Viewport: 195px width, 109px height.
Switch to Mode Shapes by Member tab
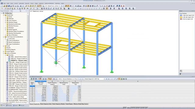59,104
